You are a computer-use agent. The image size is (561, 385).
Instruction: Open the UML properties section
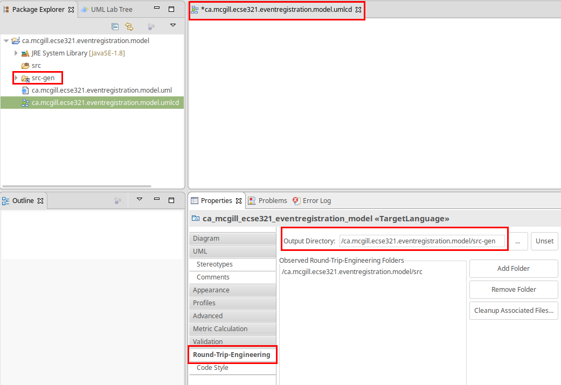pyautogui.click(x=233, y=251)
